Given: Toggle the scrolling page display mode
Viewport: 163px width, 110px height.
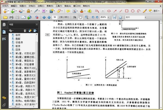Looking at the screenshot, I should [x=114, y=17].
